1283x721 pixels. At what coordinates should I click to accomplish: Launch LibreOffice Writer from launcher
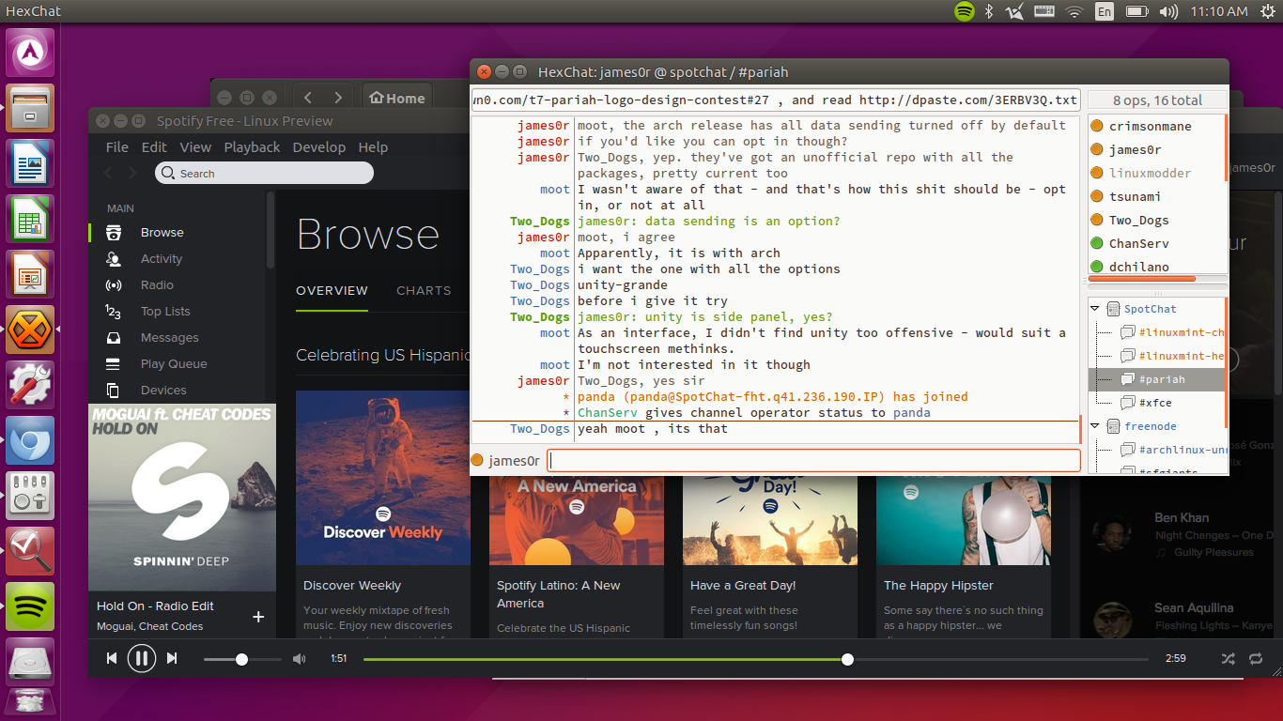(32, 163)
